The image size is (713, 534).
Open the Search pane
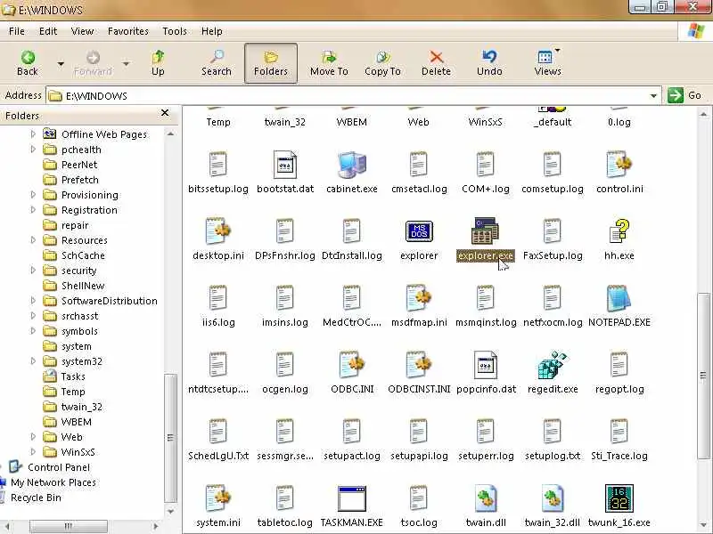(x=217, y=63)
